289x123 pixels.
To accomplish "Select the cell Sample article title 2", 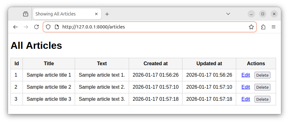I will [x=49, y=87].
